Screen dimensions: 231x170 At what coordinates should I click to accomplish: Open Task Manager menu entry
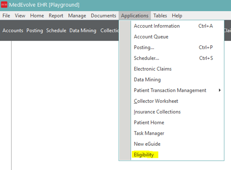pyautogui.click(x=177, y=133)
